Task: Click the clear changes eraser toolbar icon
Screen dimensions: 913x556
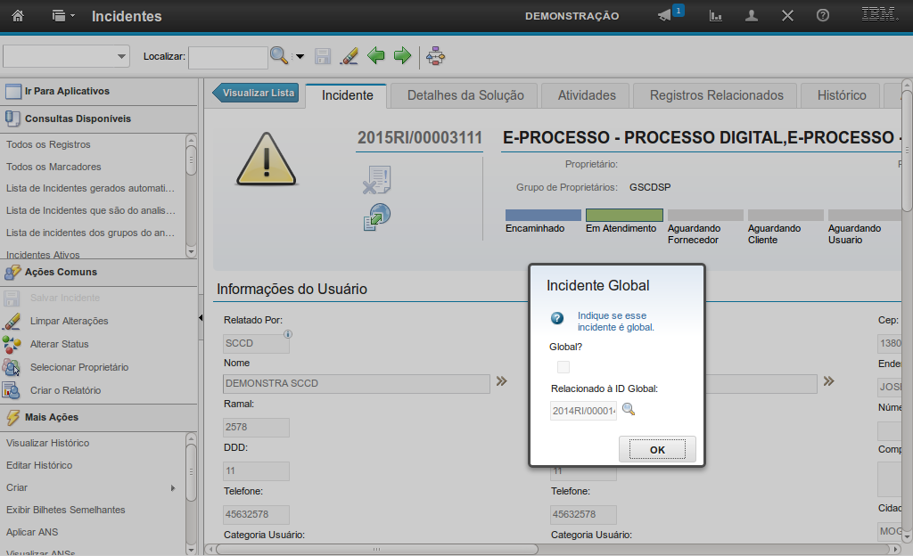Action: tap(350, 56)
